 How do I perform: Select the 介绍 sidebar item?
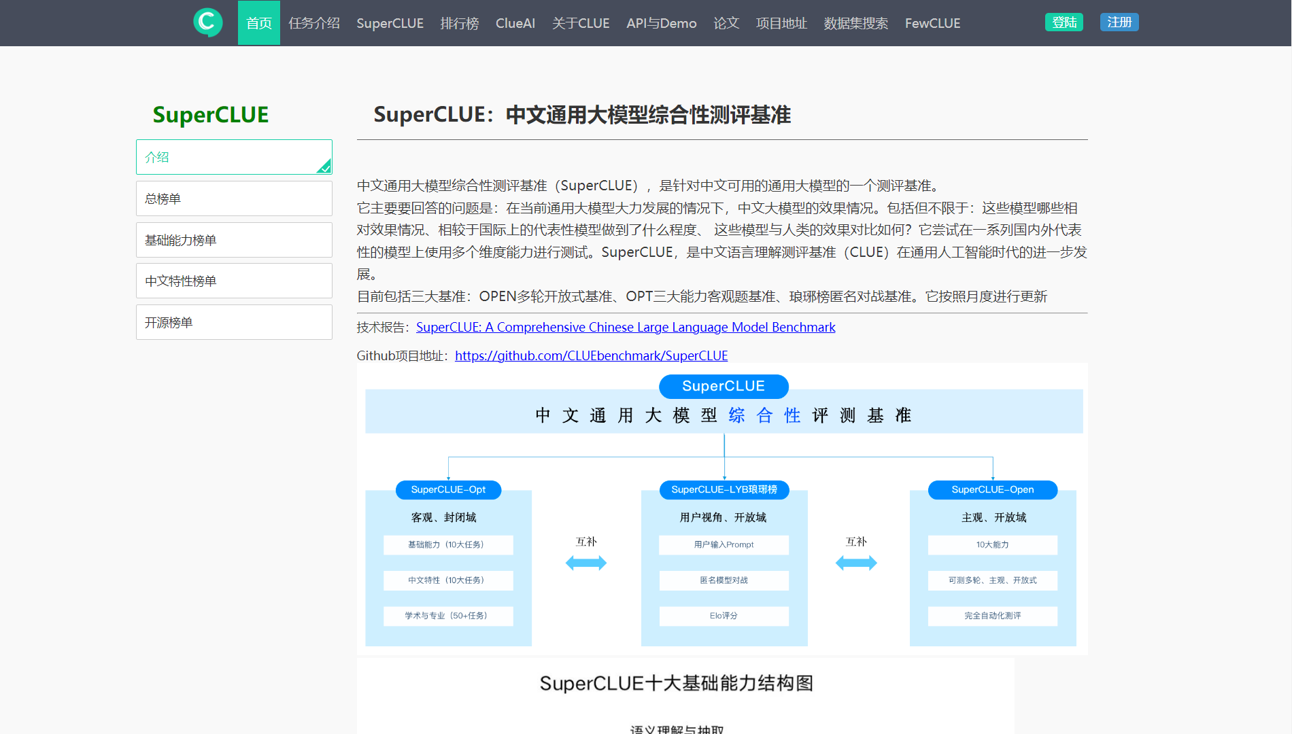click(x=234, y=157)
